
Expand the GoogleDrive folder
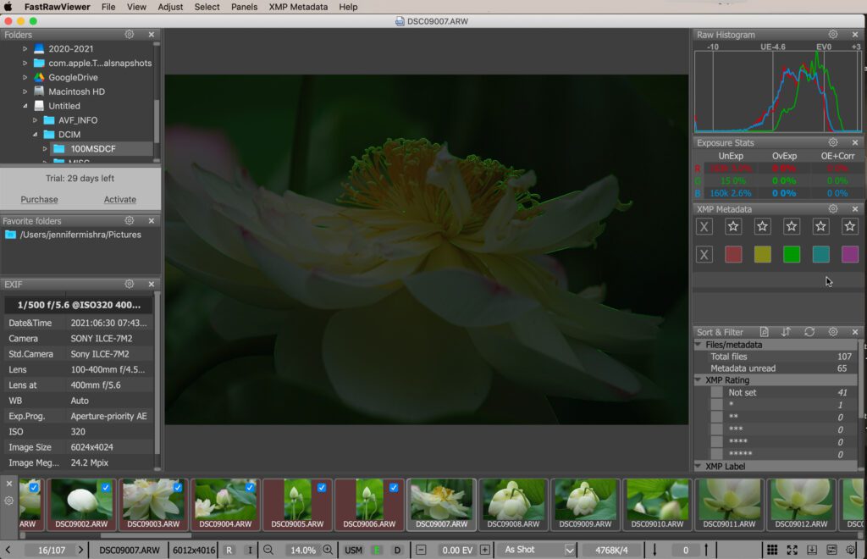coord(25,78)
